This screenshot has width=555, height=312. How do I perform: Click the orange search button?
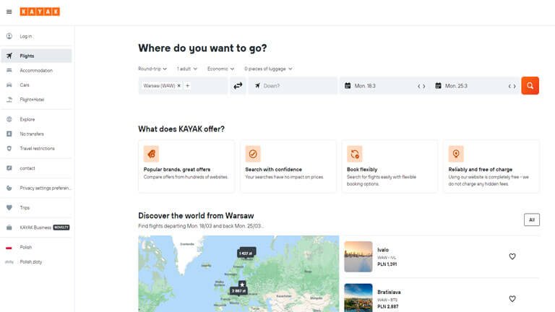point(530,86)
